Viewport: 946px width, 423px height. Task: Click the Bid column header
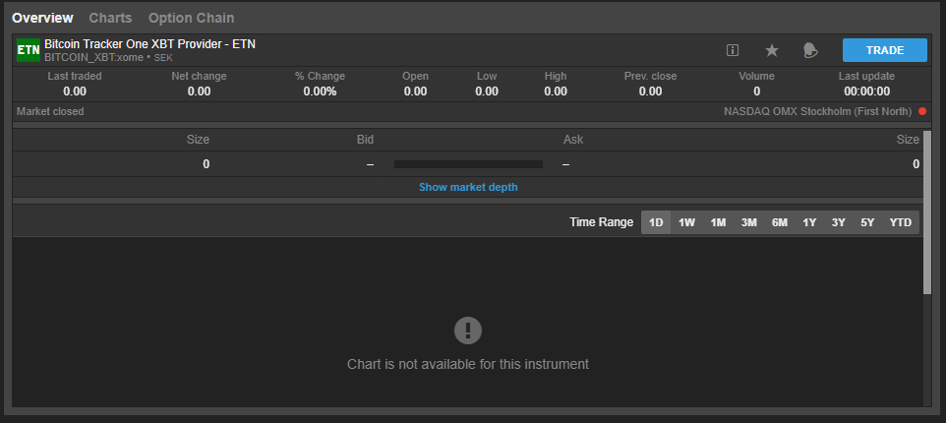(365, 140)
